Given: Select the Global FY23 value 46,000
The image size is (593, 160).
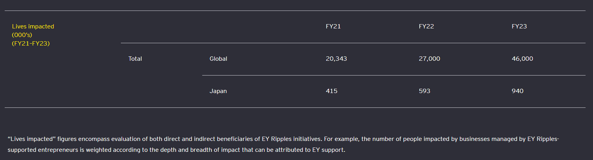Looking at the screenshot, I should tap(522, 59).
